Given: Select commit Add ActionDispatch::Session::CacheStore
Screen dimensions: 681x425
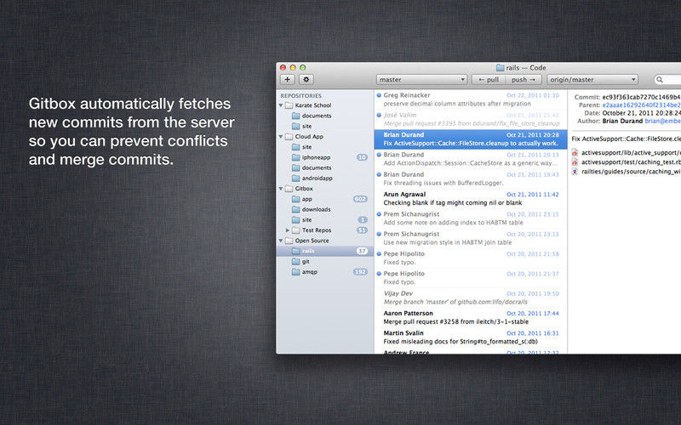Looking at the screenshot, I should [471, 159].
